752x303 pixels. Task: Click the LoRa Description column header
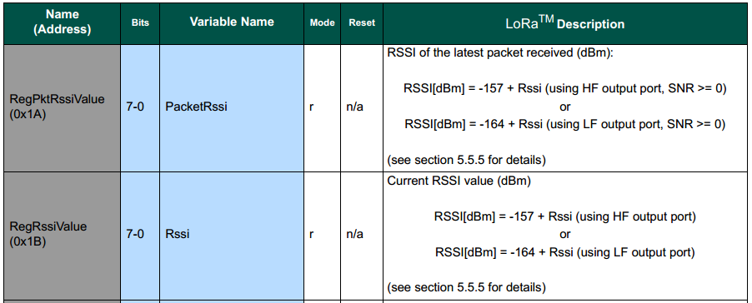point(565,23)
